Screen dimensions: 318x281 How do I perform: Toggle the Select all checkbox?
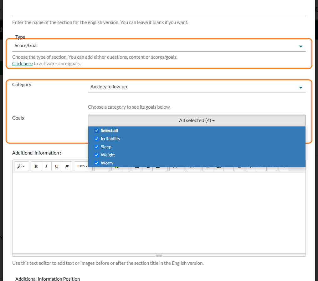coord(96,131)
